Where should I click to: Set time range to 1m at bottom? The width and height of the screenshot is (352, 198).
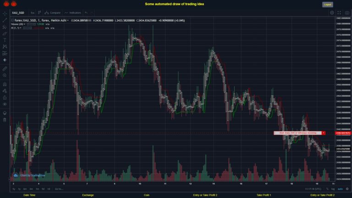37,189
